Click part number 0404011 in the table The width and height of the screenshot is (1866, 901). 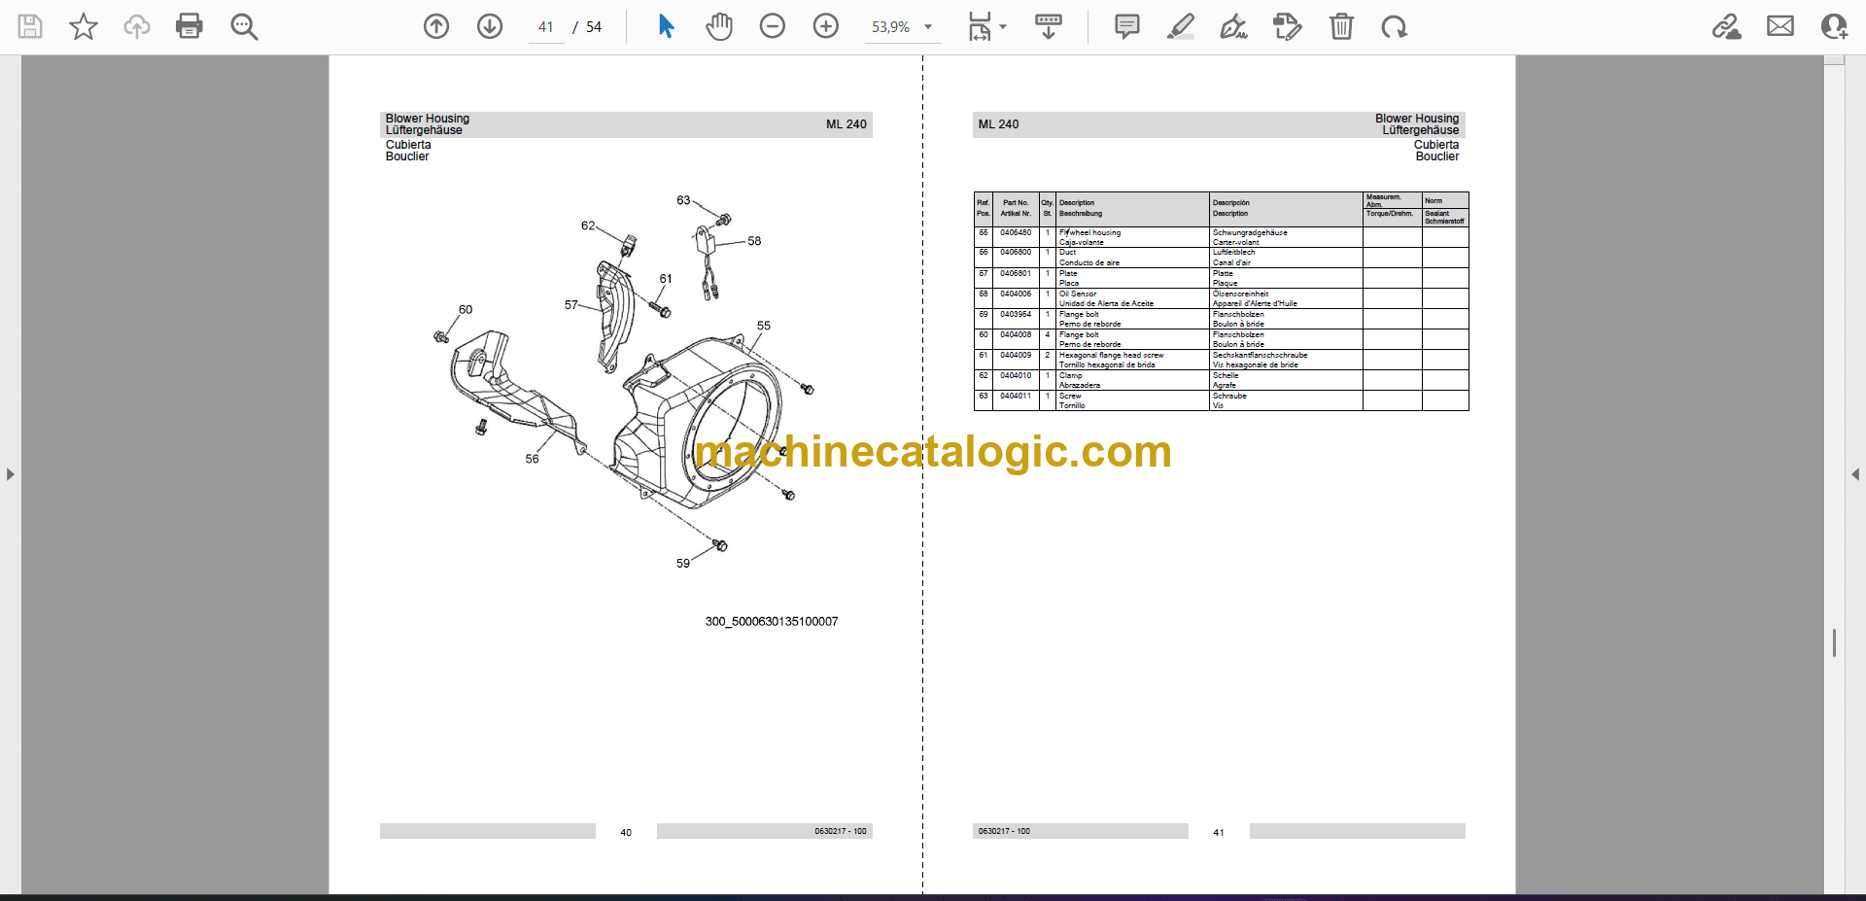(1016, 396)
